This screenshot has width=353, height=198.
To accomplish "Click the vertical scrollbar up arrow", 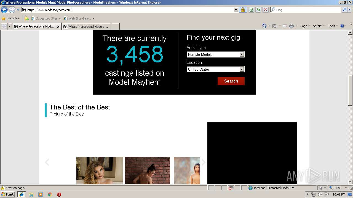I will pos(350,32).
